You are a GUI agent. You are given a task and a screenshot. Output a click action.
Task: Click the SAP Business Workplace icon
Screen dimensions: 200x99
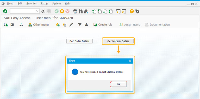tap(21, 24)
